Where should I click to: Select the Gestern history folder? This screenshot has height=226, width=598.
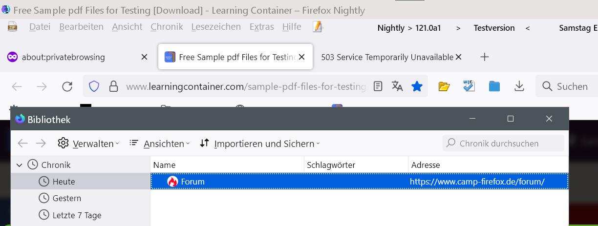pyautogui.click(x=66, y=198)
